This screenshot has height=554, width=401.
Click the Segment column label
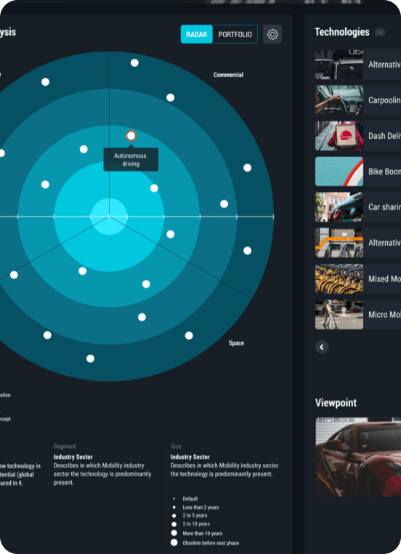(65, 446)
